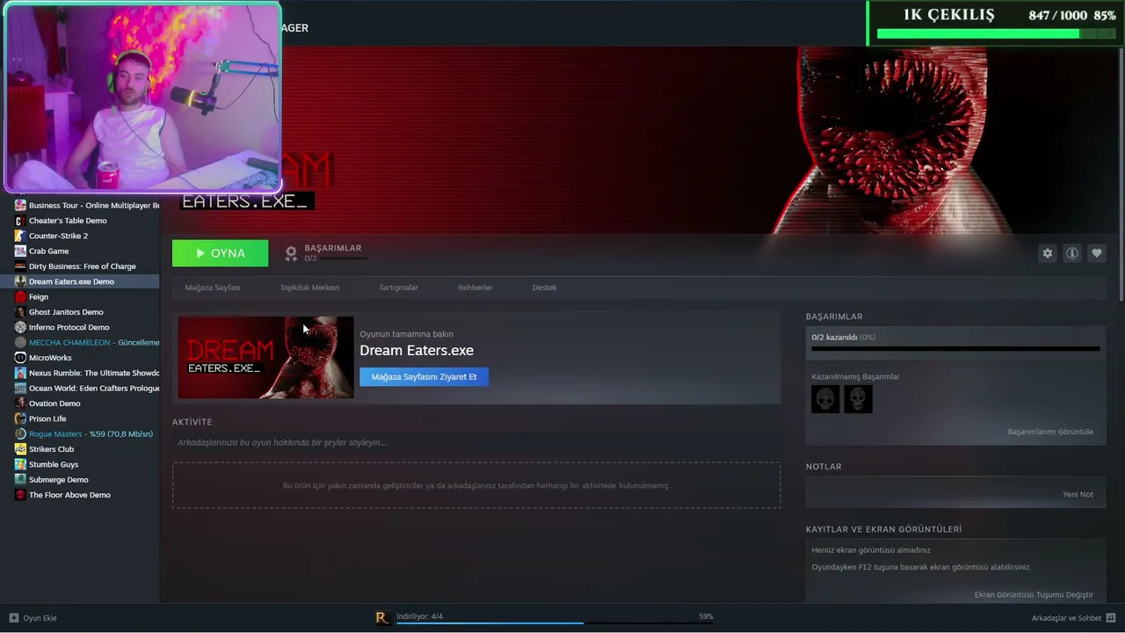Screen dimensions: 1125x633
Task: Select 'Ghost Janitors Demo' in the library list
Action: (x=79, y=312)
